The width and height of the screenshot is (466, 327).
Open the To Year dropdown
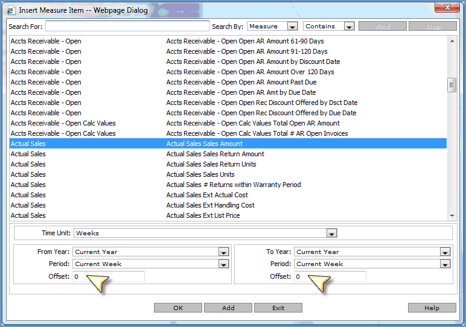coord(445,252)
